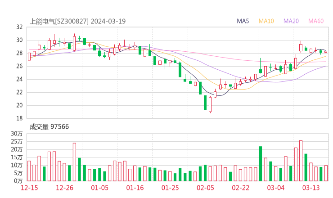Click the 10万 volume axis label

point(17,165)
